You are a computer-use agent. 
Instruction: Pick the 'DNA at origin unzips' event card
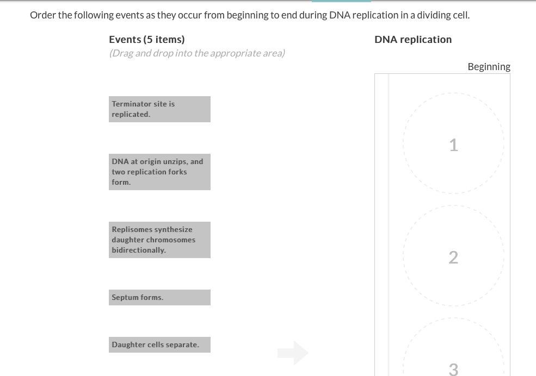tap(159, 172)
